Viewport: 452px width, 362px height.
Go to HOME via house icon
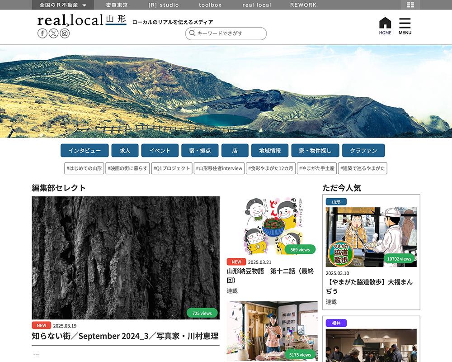[385, 26]
